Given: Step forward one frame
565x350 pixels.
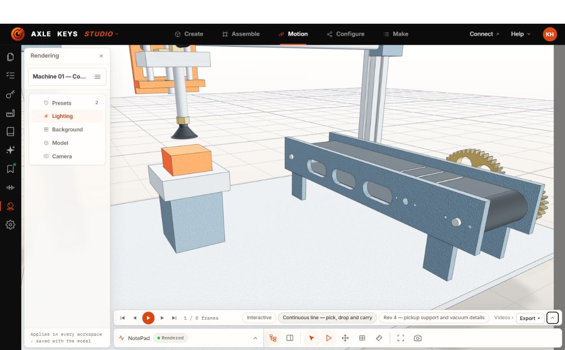Looking at the screenshot, I should point(162,318).
